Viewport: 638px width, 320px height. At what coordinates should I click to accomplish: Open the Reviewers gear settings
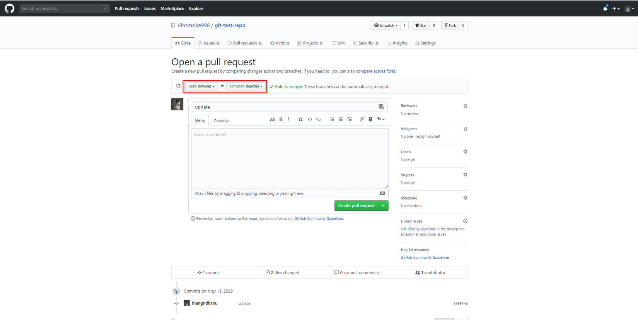(x=465, y=106)
